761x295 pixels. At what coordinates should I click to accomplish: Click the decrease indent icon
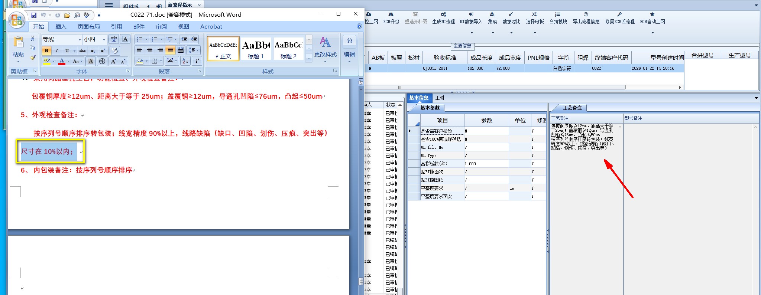[x=184, y=39]
